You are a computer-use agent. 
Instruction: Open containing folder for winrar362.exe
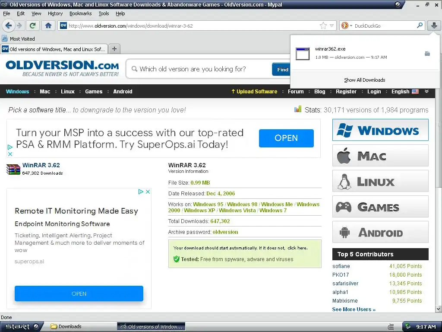pos(427,54)
